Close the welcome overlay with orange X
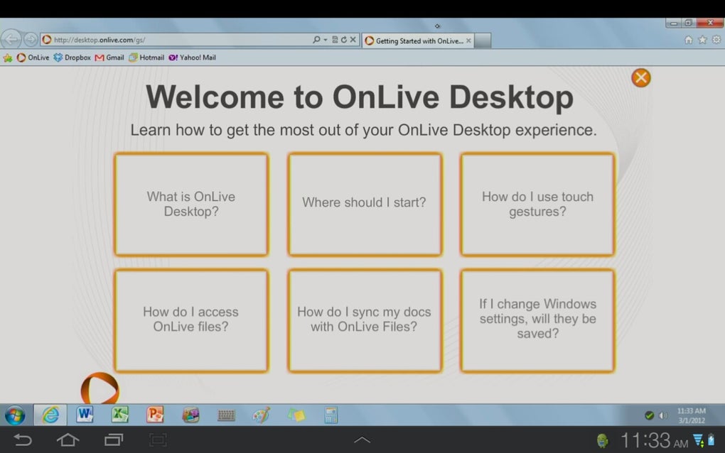The image size is (725, 453). click(x=641, y=77)
